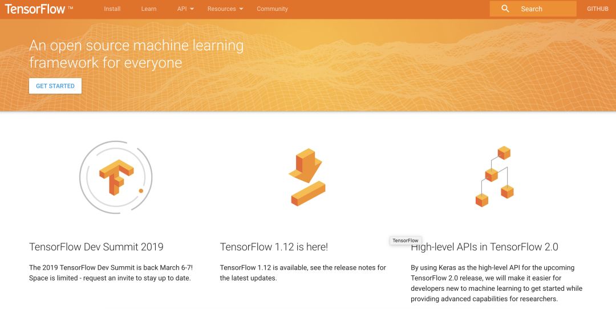616x309 pixels.
Task: Open the Community page
Action: (272, 9)
